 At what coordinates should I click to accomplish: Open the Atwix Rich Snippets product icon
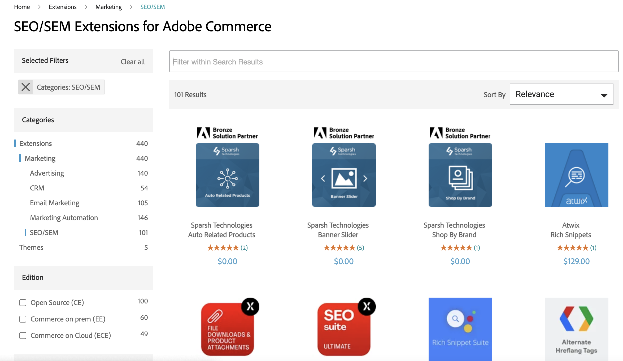point(576,175)
